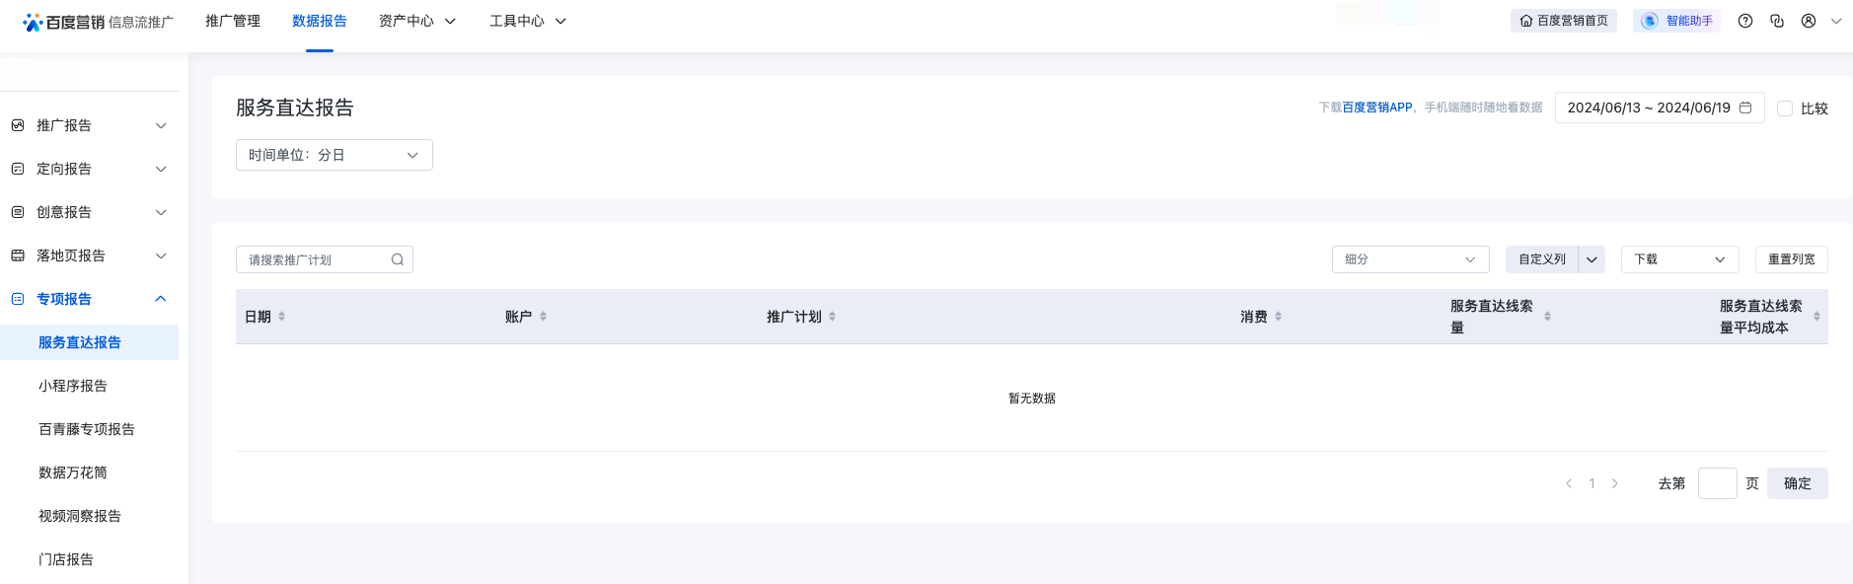1853x584 pixels.
Task: Sort by 消费 column sort icon
Action: pos(1279,317)
